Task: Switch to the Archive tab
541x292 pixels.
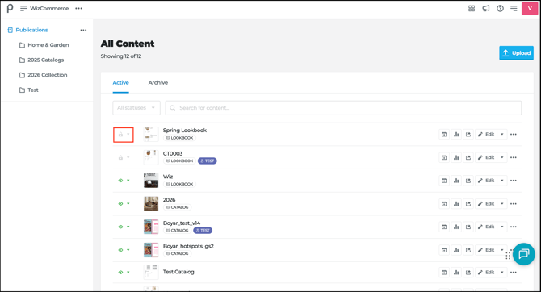Action: pos(158,83)
